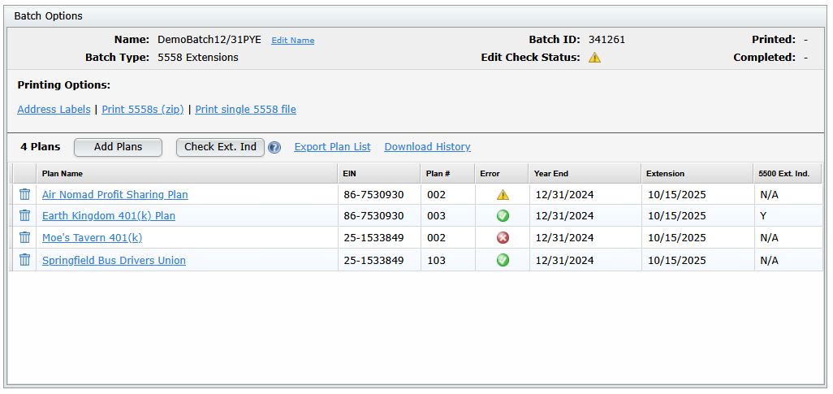Sort by 5500 Ext. Ind. column header
This screenshot has width=833, height=394.
click(x=788, y=173)
